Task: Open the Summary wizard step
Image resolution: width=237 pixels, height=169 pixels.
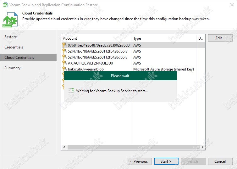Action: 12,68
